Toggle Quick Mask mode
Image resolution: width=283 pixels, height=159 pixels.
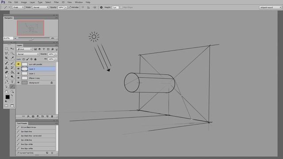[7, 106]
